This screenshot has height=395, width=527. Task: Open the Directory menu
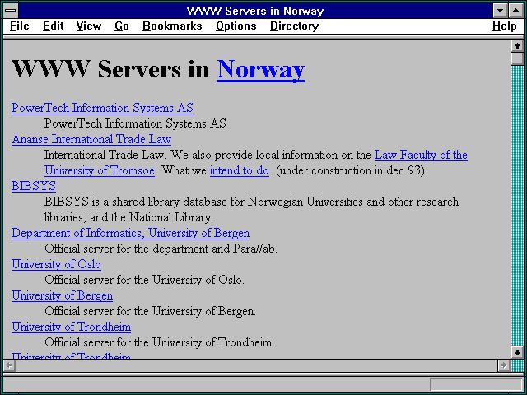click(295, 26)
